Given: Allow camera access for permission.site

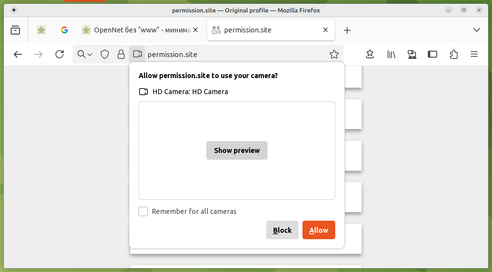Looking at the screenshot, I should coord(318,230).
